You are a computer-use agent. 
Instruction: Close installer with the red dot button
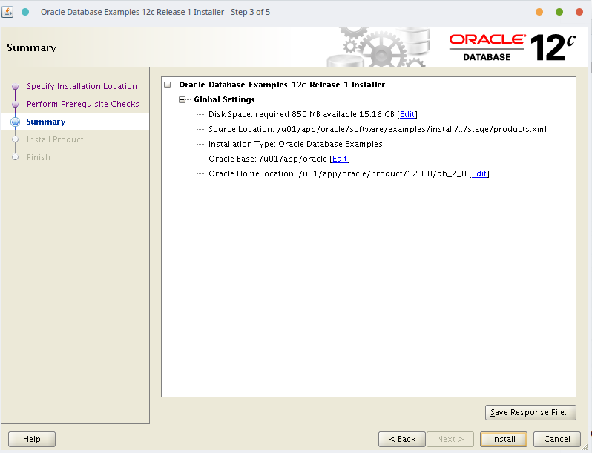[579, 12]
